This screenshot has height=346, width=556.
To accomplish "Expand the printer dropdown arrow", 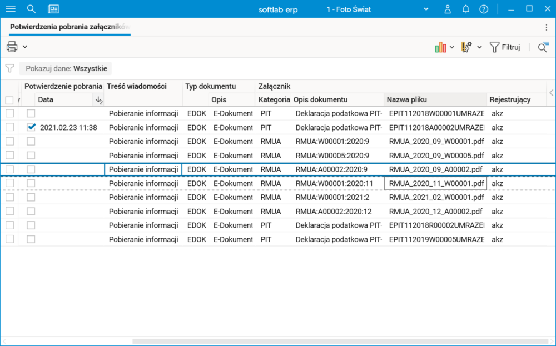I will (25, 47).
